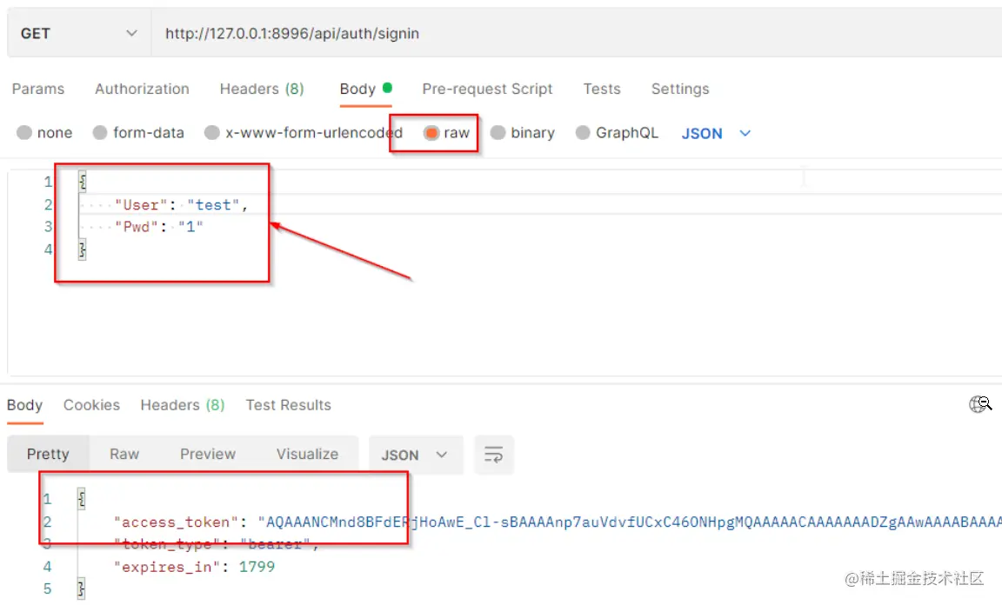The width and height of the screenshot is (1002, 605).
Task: Choose the binary body option
Action: click(x=498, y=132)
